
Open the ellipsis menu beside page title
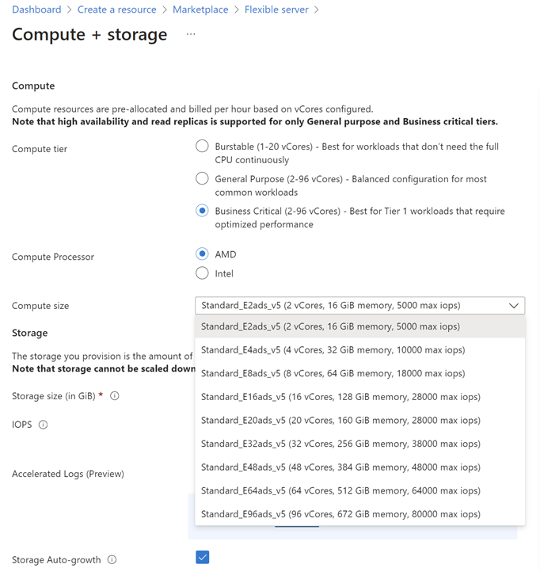pos(191,34)
